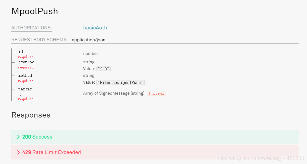Select the jsonrpc property name
307x164 pixels.
(x=26, y=62)
